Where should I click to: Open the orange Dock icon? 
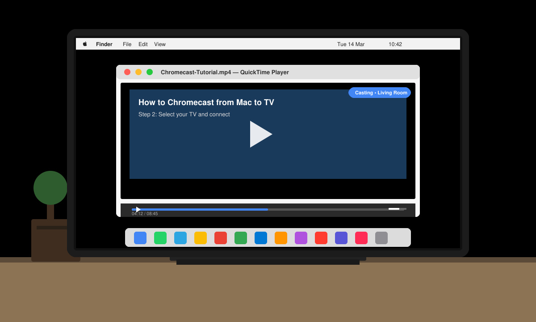coord(281,238)
